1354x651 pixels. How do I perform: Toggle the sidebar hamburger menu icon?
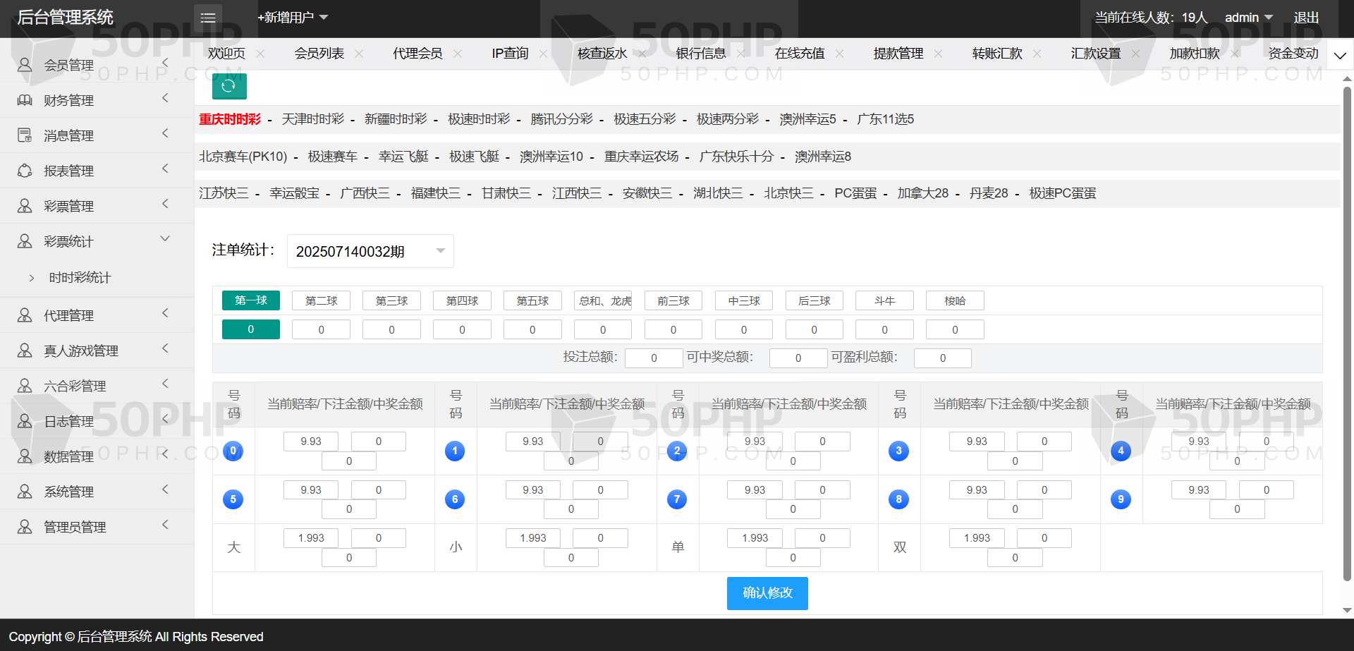208,18
